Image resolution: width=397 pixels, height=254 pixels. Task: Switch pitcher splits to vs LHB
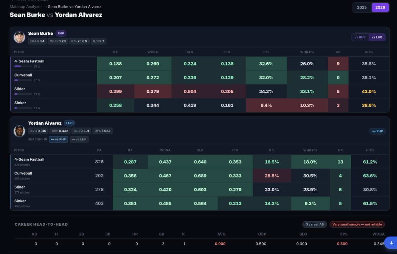(377, 37)
